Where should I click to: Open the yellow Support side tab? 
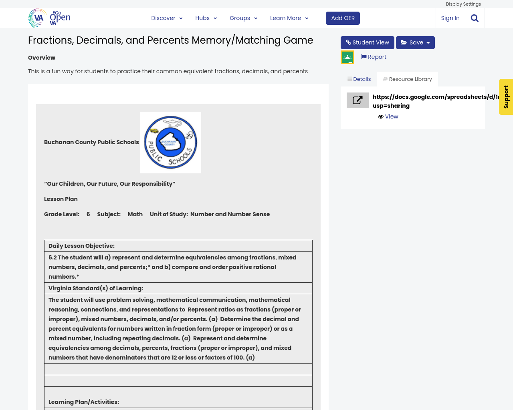[506, 97]
